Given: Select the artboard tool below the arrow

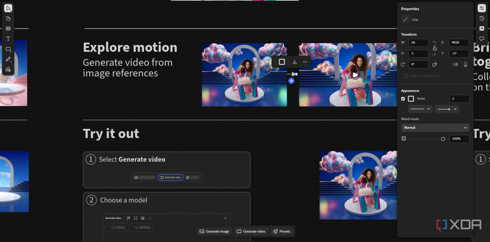Looking at the screenshot, I should (8, 18).
